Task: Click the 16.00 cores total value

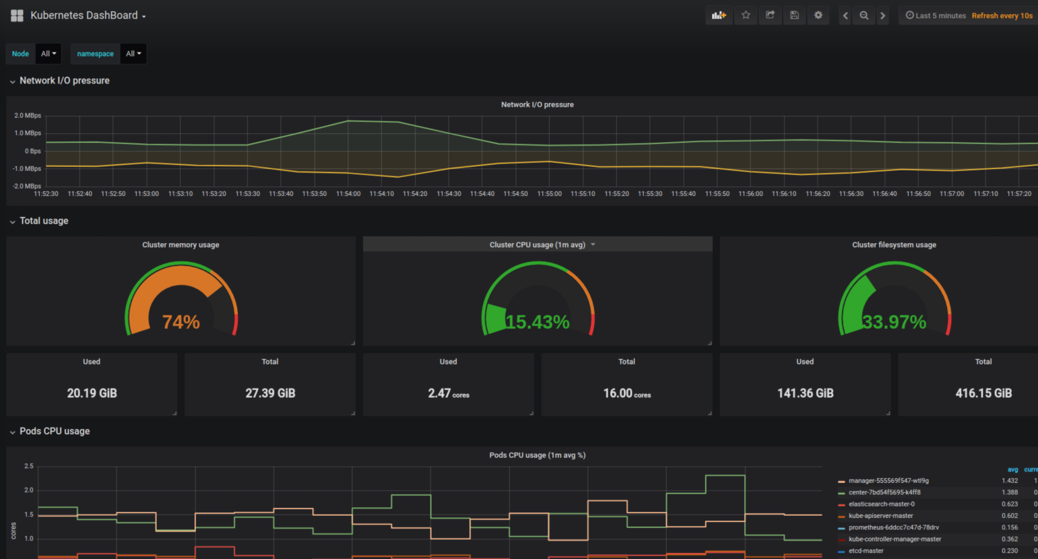Action: click(627, 393)
